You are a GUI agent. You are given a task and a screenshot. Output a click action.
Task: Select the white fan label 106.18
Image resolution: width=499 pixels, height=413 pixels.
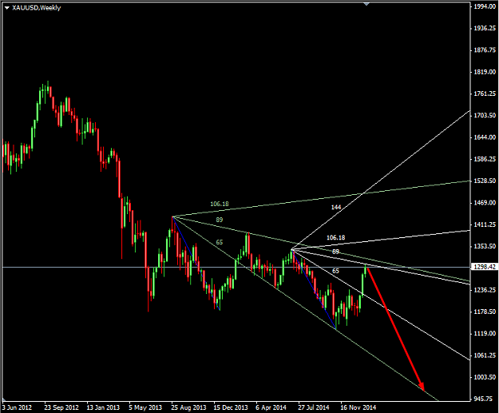pos(336,237)
